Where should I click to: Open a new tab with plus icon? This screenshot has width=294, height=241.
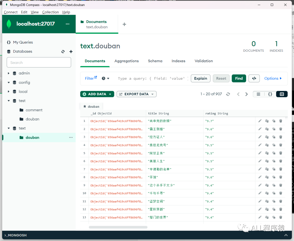(x=124, y=24)
